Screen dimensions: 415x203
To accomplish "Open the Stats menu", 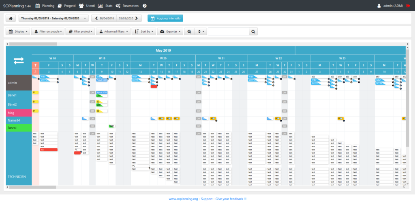I will (105, 6).
